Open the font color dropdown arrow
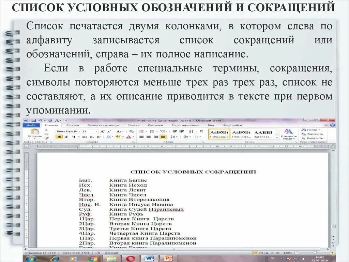This screenshot has height=262, width=349. 133,137
